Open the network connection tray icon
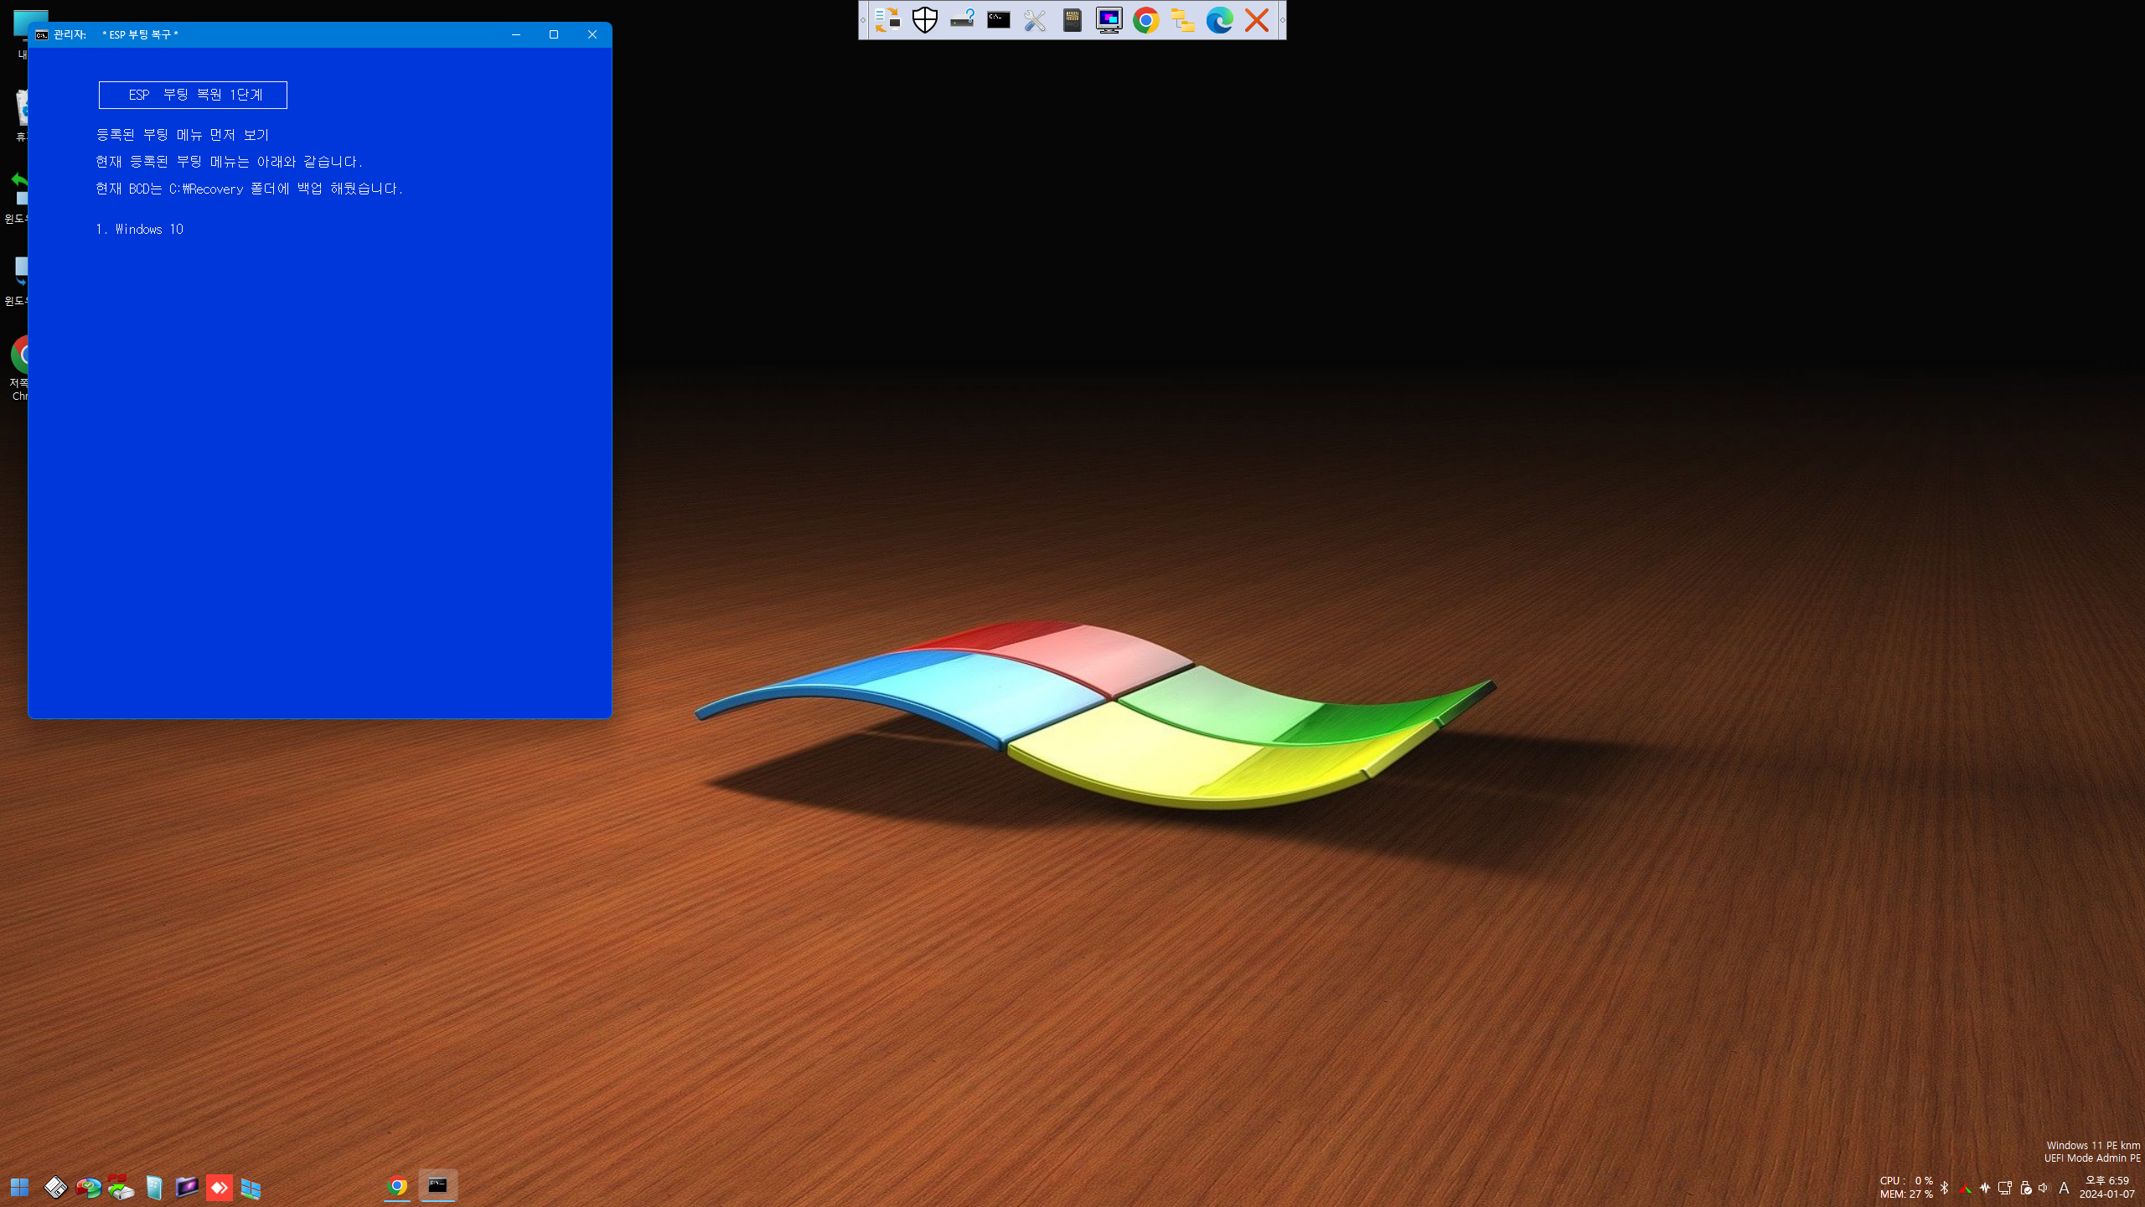The width and height of the screenshot is (2145, 1207). click(x=2005, y=1188)
